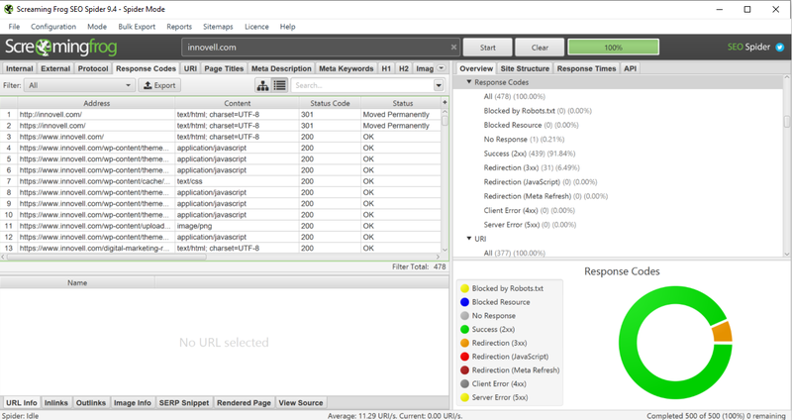Open the Bulk Export menu

pyautogui.click(x=137, y=27)
